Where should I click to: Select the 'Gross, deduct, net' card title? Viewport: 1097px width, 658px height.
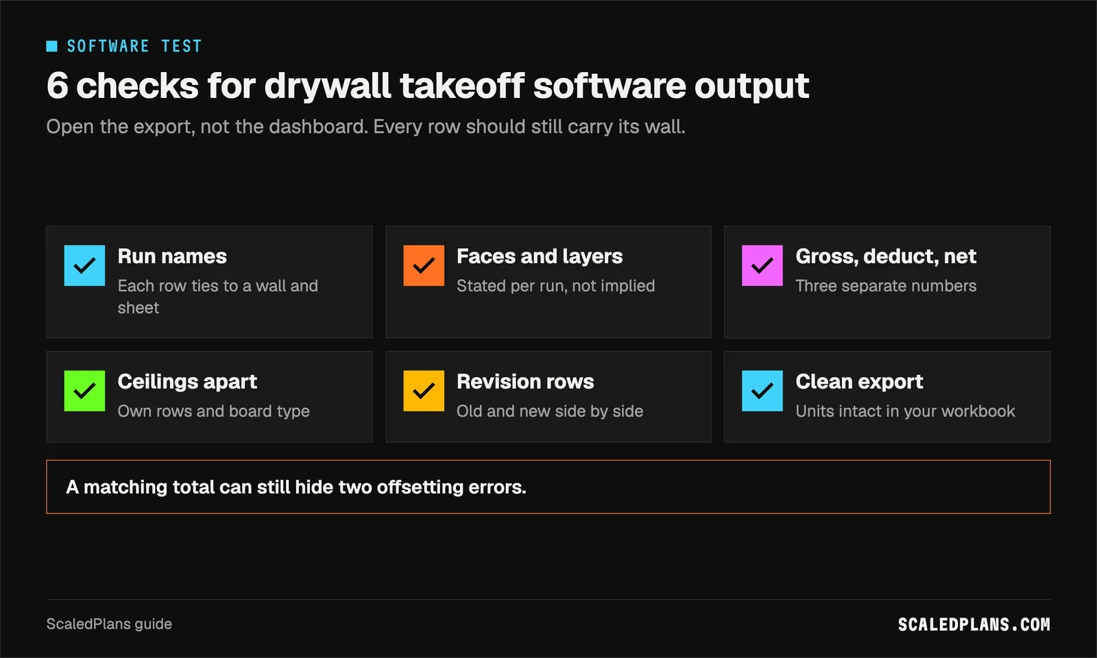click(886, 256)
